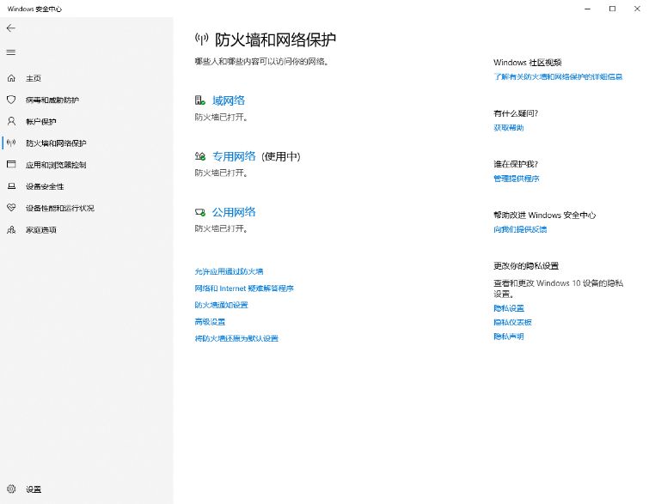Toggle the hamburger navigation menu

click(x=11, y=52)
